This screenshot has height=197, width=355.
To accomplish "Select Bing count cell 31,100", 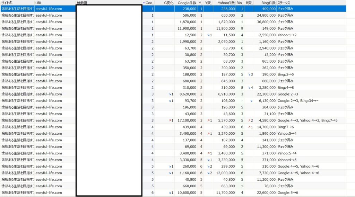I will pyautogui.click(x=270, y=114).
